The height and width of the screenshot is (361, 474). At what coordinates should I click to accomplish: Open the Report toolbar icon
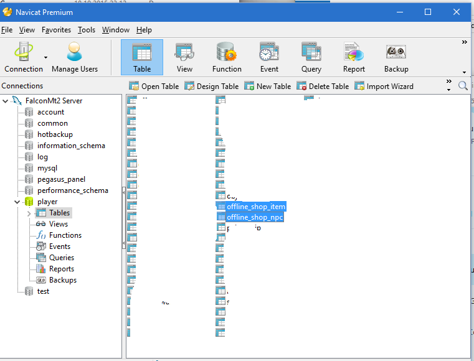(x=354, y=57)
